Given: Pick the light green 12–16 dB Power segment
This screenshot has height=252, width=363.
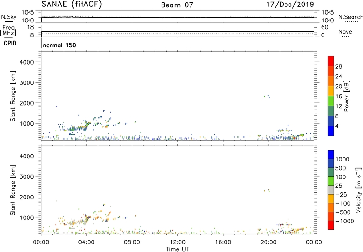Looking at the screenshot, I should [331, 101].
